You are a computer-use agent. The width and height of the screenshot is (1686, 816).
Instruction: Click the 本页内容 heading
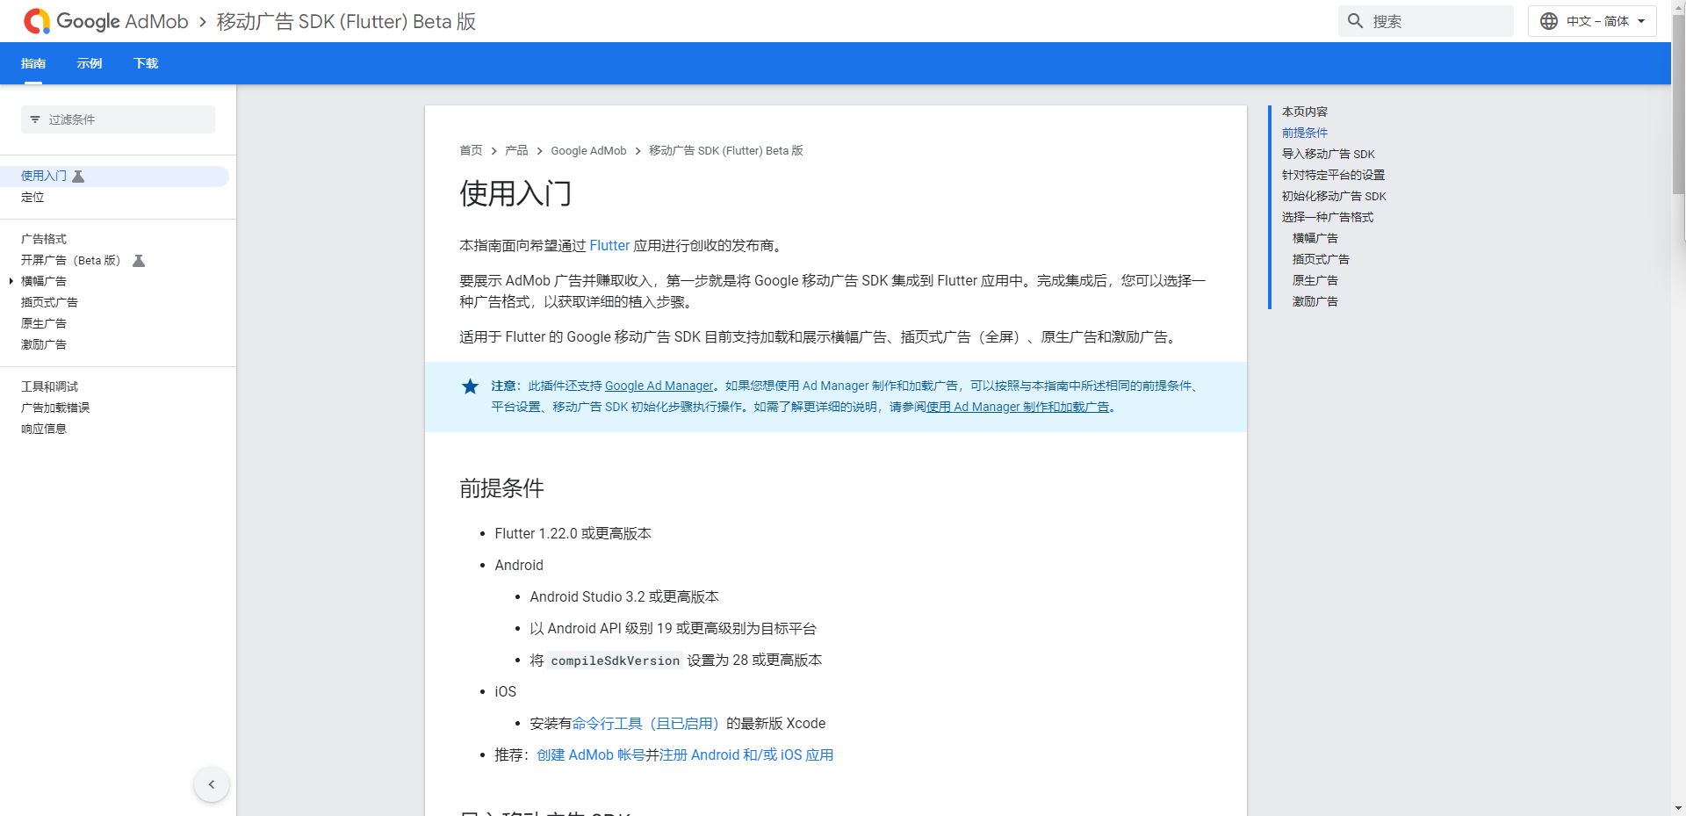click(1305, 112)
